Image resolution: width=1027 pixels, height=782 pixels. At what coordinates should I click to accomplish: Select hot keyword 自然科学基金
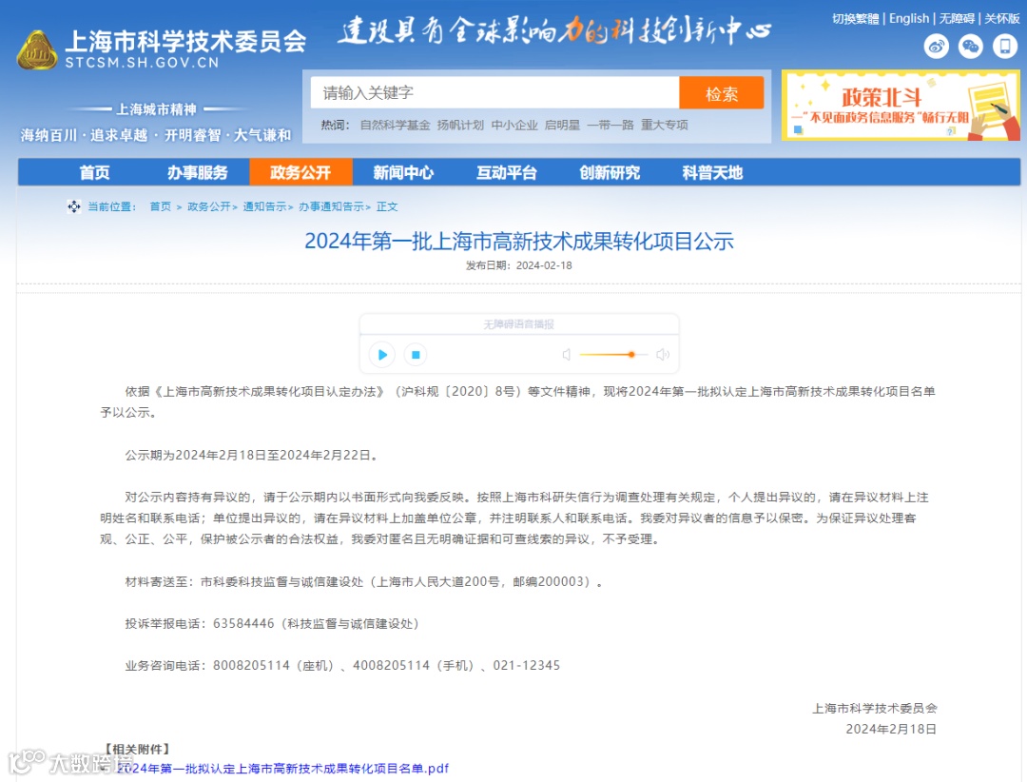click(395, 125)
